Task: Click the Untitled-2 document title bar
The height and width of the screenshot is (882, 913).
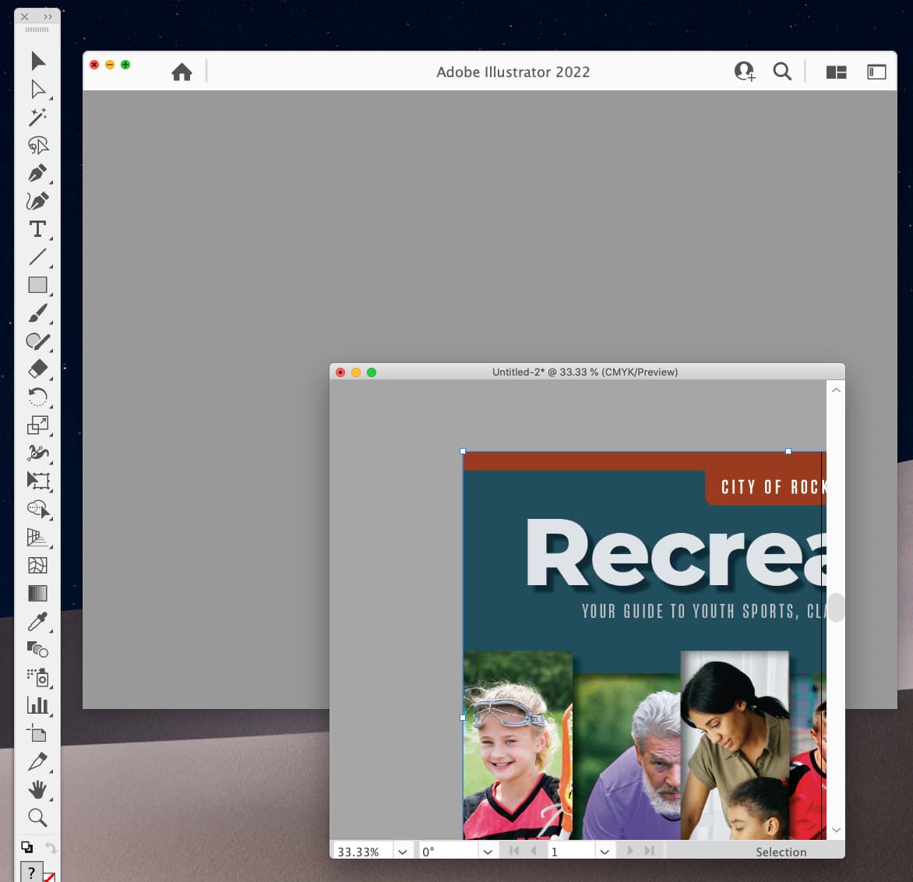Action: click(x=587, y=372)
